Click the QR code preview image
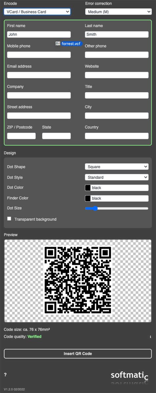156x393 pixels. 78,280
